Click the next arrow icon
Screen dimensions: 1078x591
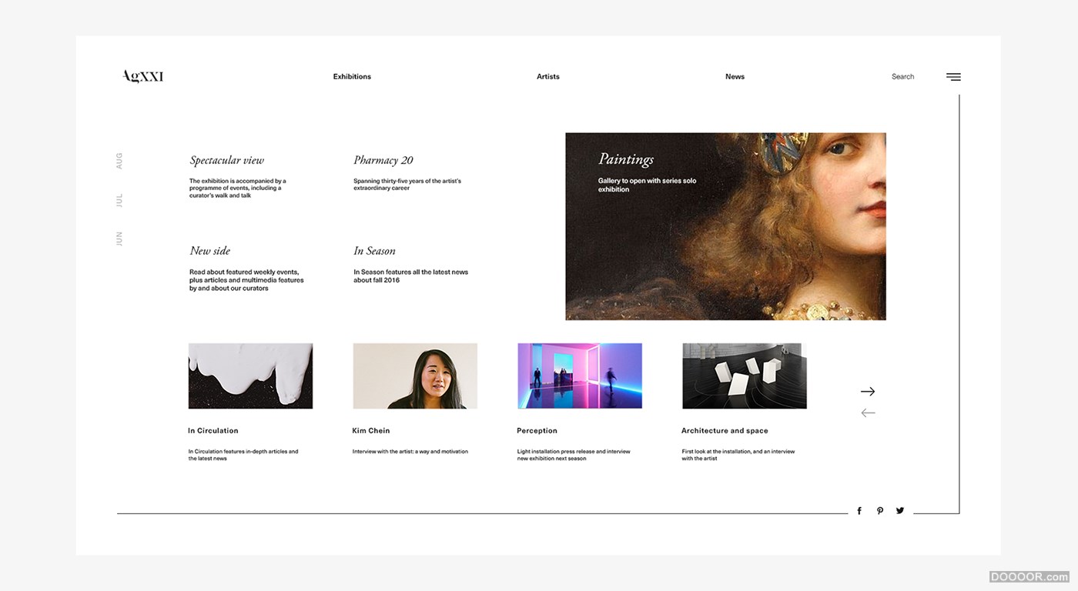(868, 392)
